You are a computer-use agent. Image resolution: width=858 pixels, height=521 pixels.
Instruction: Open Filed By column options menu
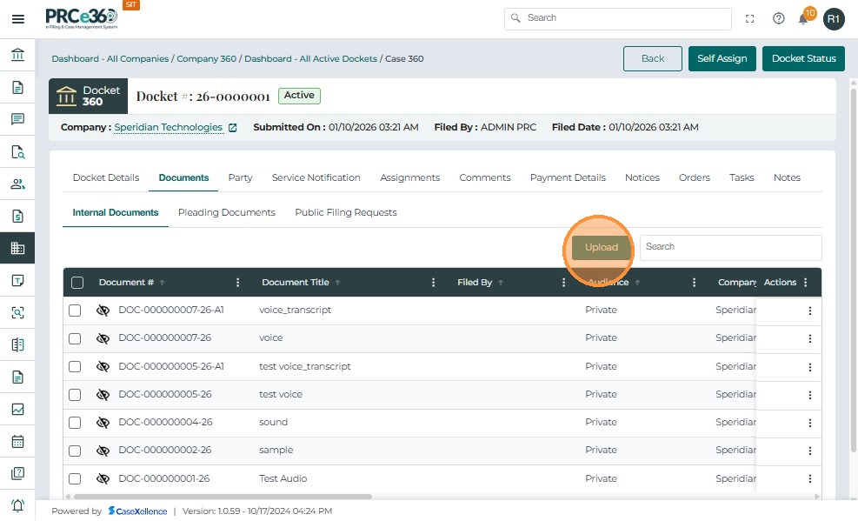click(563, 283)
